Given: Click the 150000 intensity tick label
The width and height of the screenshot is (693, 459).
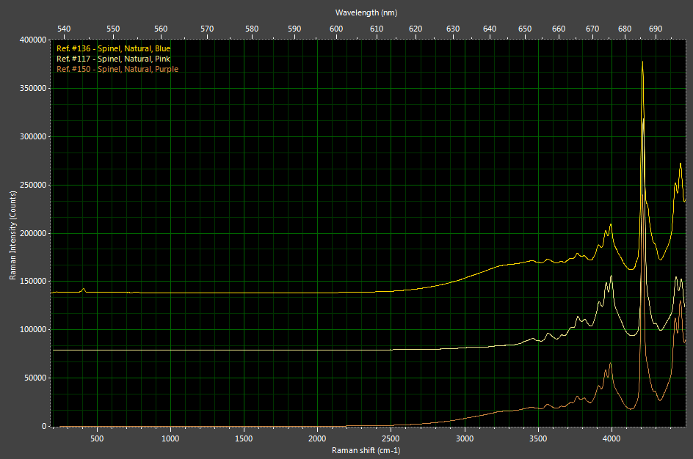Looking at the screenshot, I should pos(33,281).
